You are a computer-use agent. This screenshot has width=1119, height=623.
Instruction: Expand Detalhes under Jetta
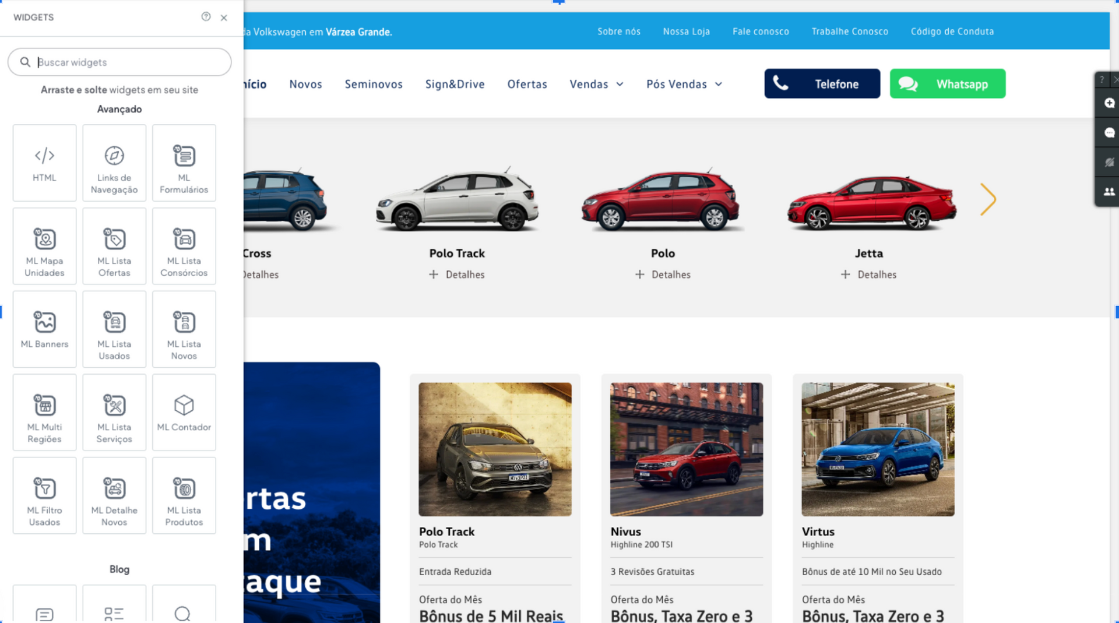coord(868,274)
